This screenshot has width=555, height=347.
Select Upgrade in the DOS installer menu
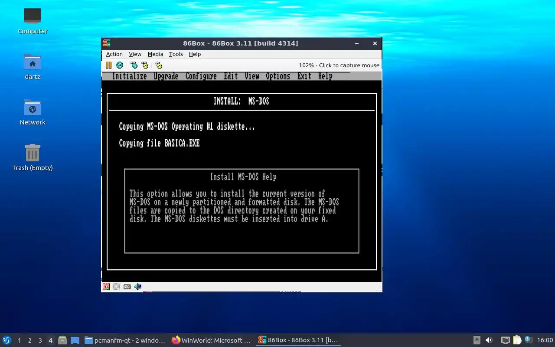[x=166, y=76]
